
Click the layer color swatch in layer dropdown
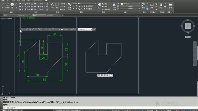79,3
